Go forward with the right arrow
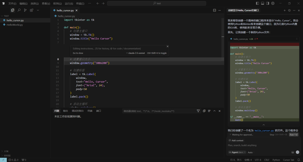 tap(103, 3)
